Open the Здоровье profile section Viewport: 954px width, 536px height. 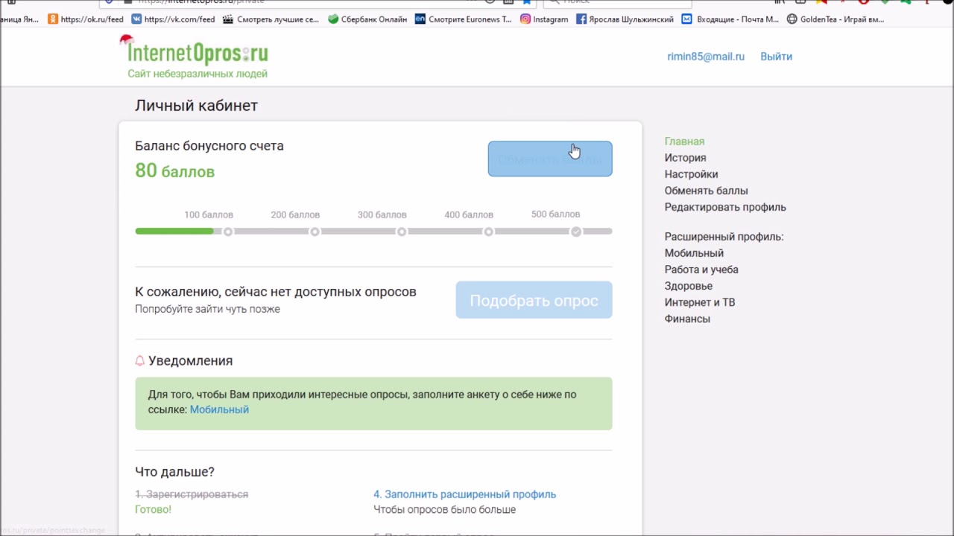[x=688, y=286]
